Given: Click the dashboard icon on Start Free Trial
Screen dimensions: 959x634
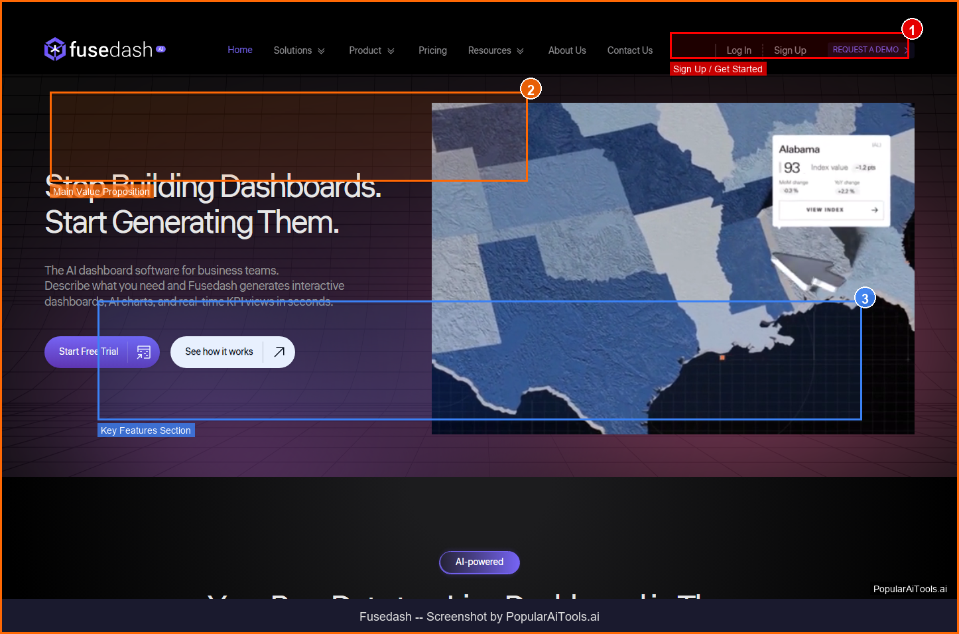Looking at the screenshot, I should [x=143, y=352].
